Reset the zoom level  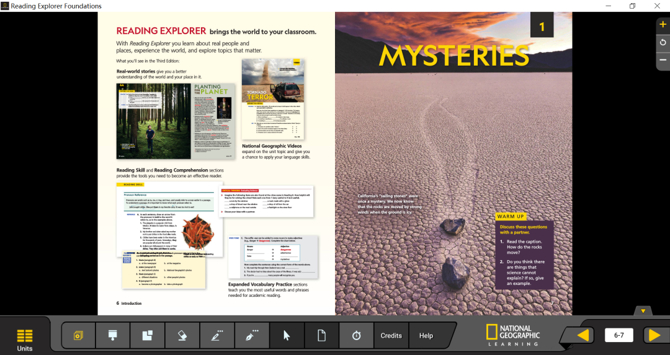pos(663,43)
